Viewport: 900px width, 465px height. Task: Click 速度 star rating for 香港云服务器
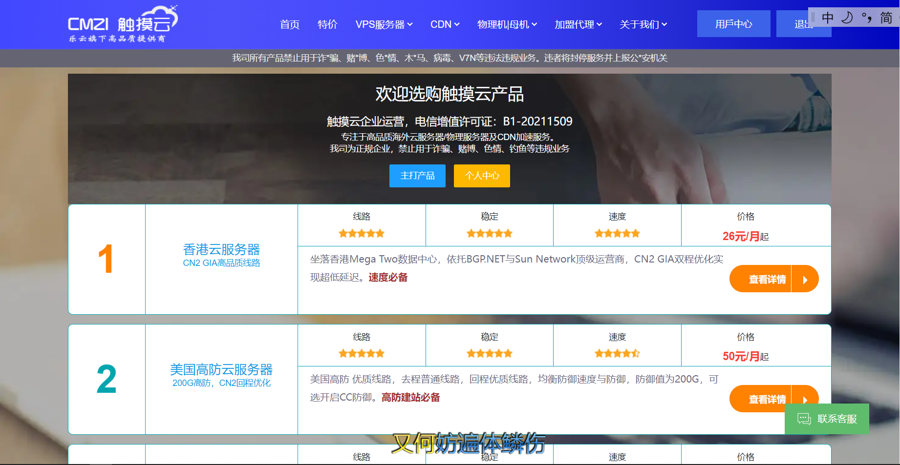(617, 233)
